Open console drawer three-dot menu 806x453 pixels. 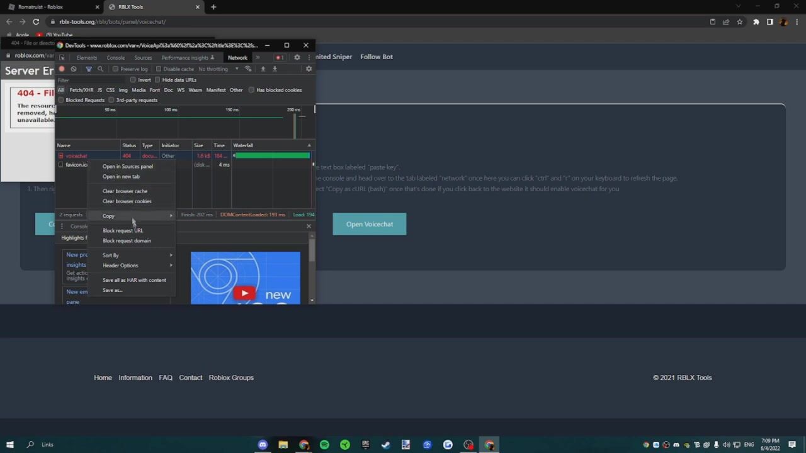click(62, 226)
